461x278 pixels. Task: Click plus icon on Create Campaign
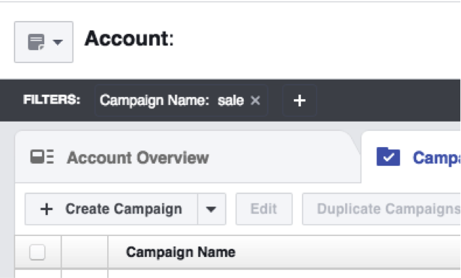coord(46,209)
